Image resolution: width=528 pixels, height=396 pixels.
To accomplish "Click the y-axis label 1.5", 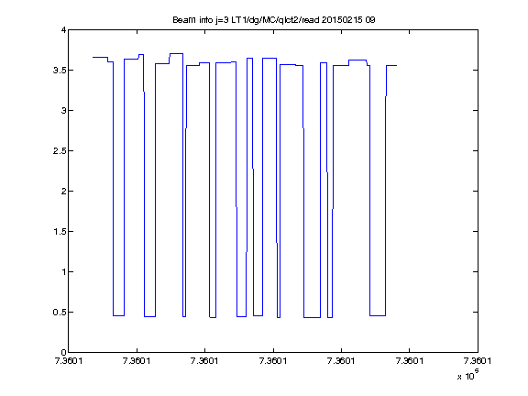I will pos(60,232).
